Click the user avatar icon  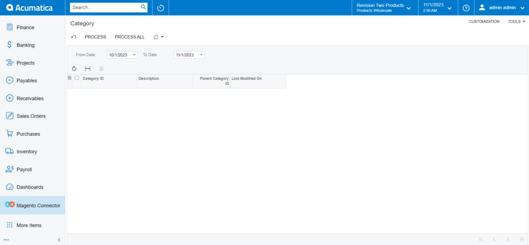482,7
